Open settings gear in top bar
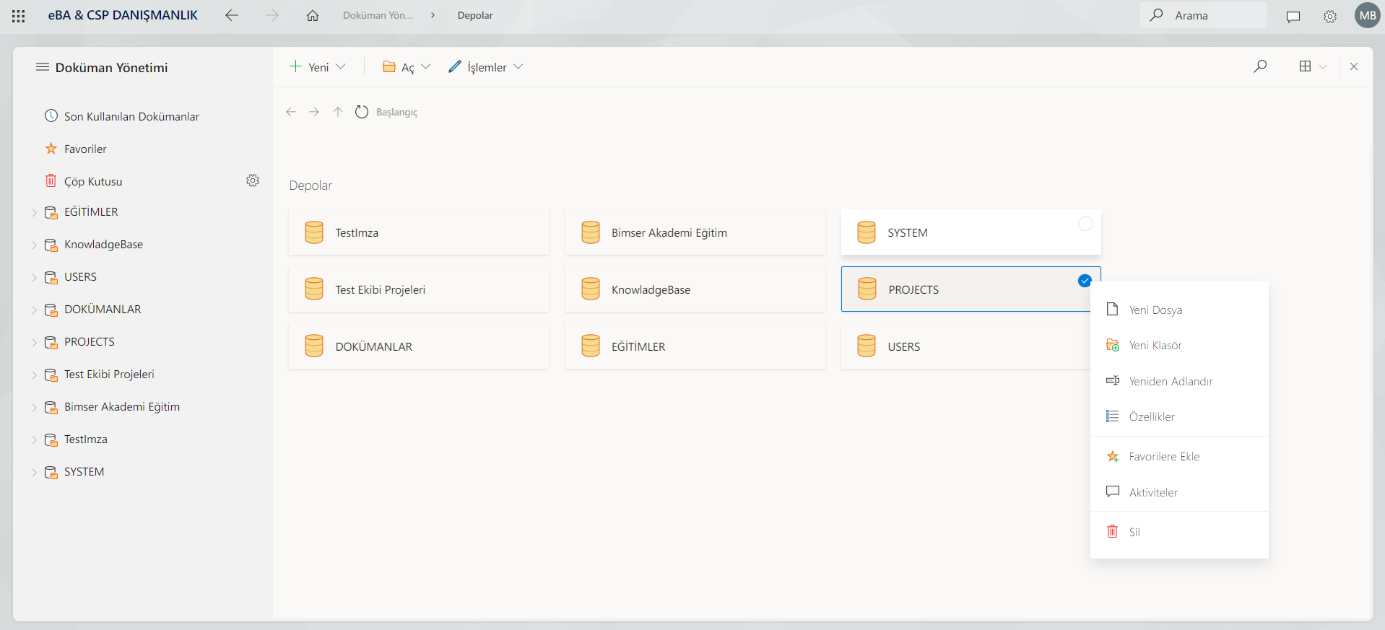Image resolution: width=1385 pixels, height=630 pixels. pyautogui.click(x=1330, y=16)
